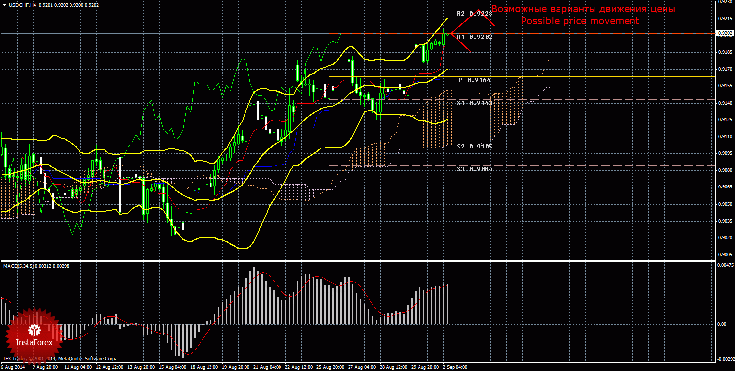Click the current price tag 0.9202 on axis
The height and width of the screenshot is (371, 735).
[724, 33]
